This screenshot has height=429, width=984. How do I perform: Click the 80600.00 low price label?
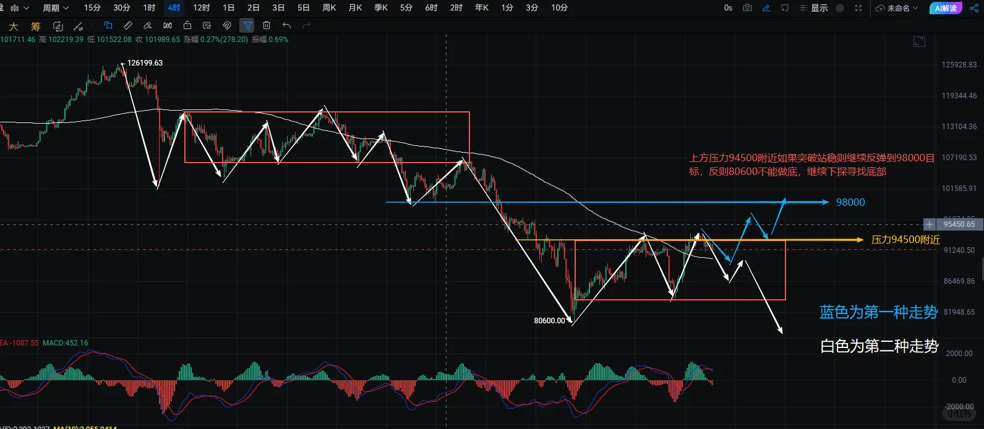[x=550, y=321]
